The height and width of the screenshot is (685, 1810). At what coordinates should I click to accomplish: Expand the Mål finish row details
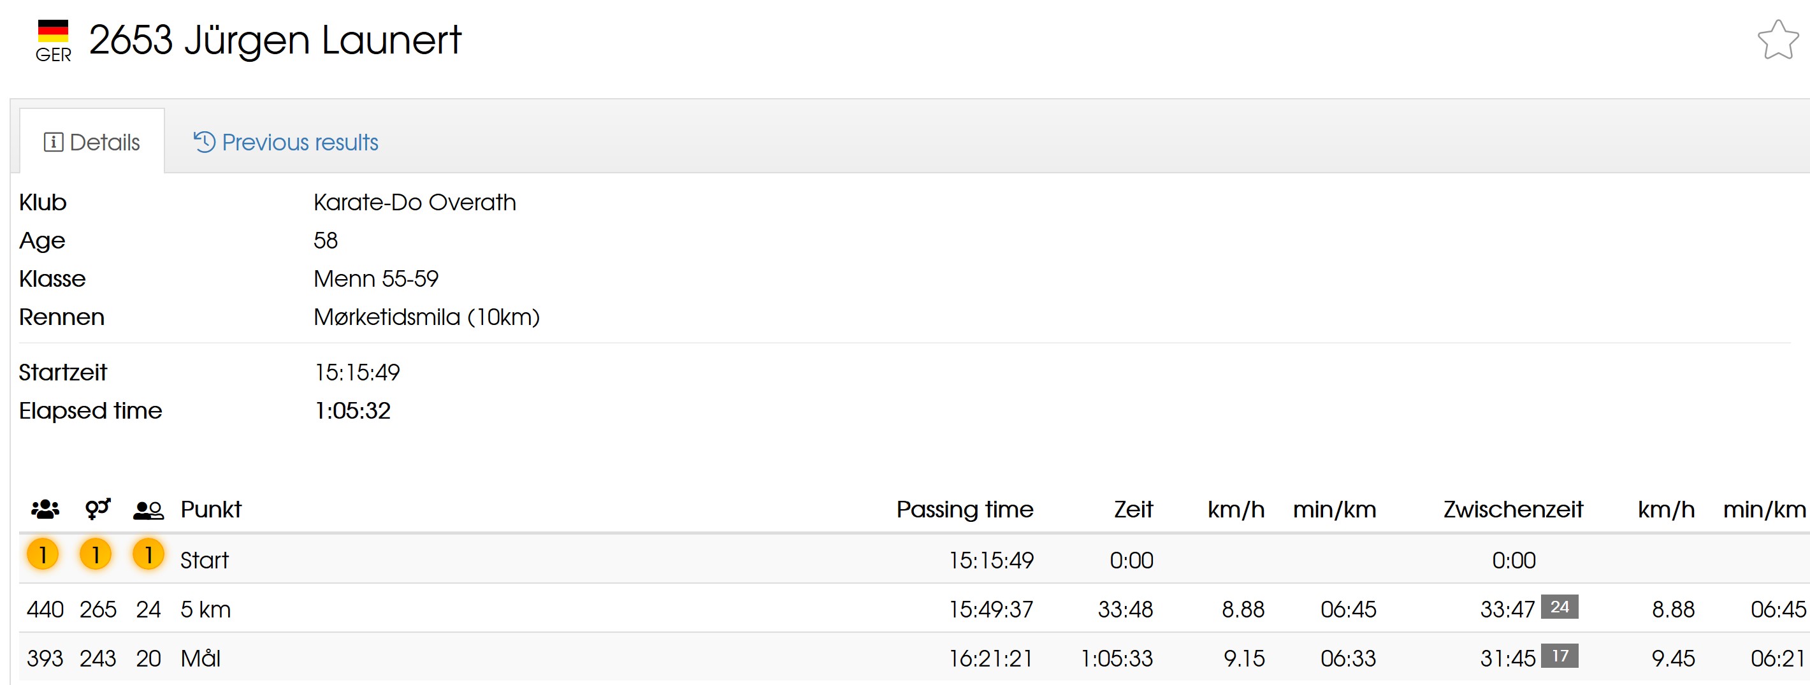click(200, 658)
